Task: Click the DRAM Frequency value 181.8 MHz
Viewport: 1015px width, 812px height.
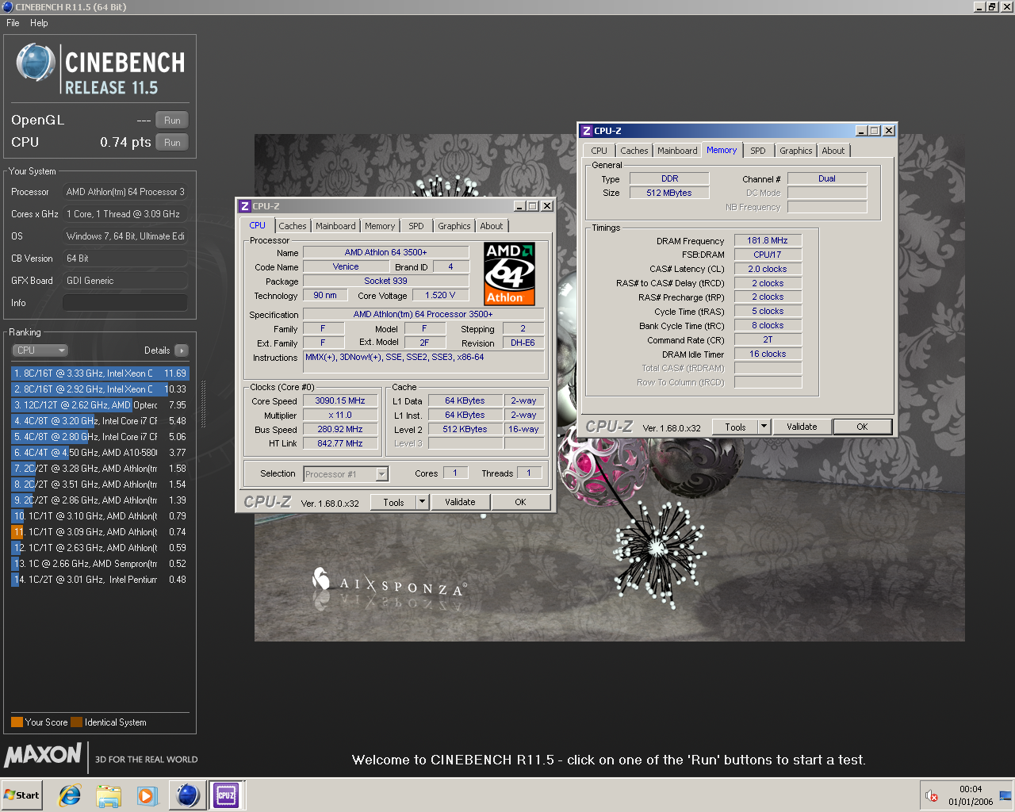Action: 768,240
